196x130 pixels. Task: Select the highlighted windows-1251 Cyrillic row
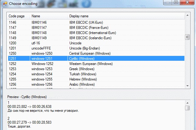(x=96, y=59)
